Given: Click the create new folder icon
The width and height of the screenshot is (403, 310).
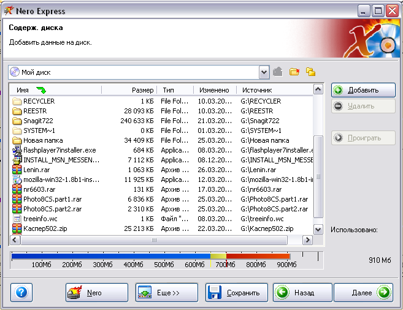Looking at the screenshot, I should tap(294, 72).
